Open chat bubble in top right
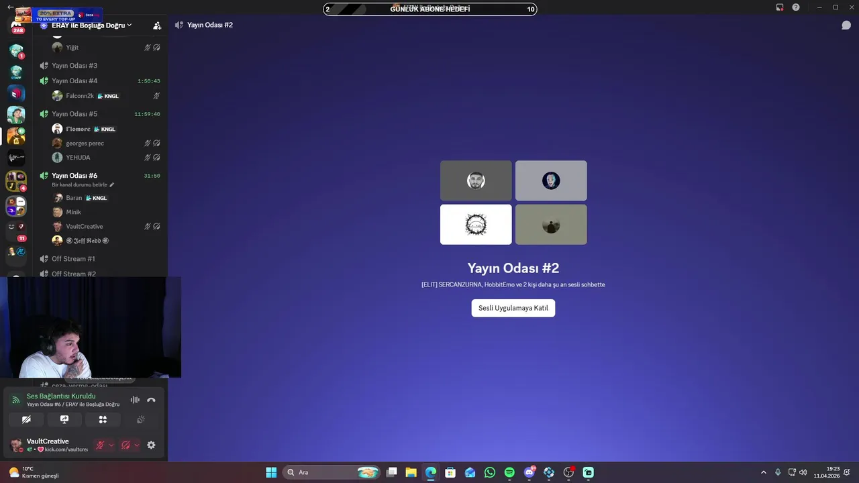The height and width of the screenshot is (483, 859). pos(846,25)
